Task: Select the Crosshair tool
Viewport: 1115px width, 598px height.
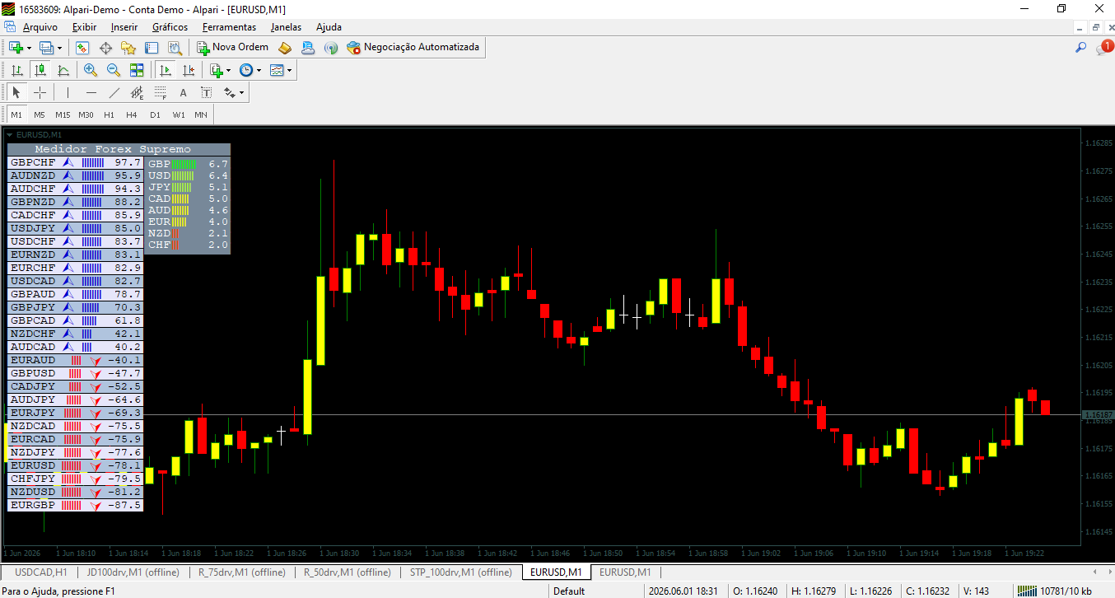Action: pos(40,93)
